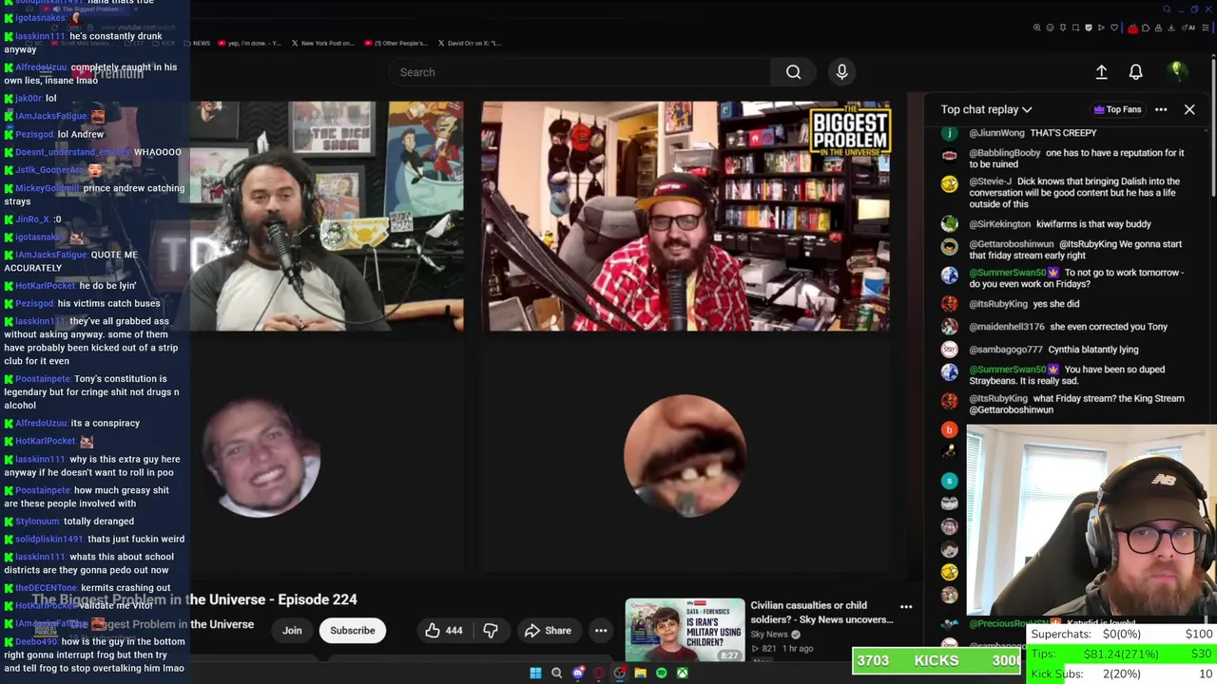Open the YouTube upload/create icon

1101,72
